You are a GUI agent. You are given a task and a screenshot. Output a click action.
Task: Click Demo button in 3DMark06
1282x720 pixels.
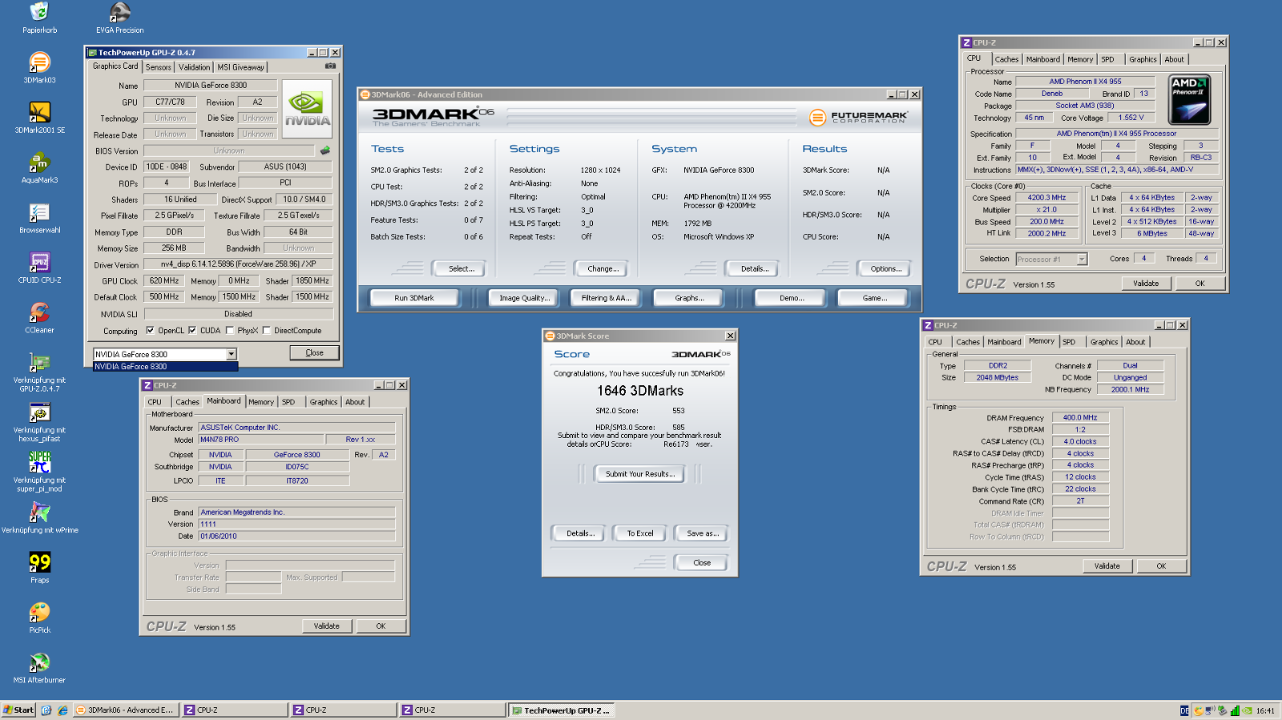(791, 298)
